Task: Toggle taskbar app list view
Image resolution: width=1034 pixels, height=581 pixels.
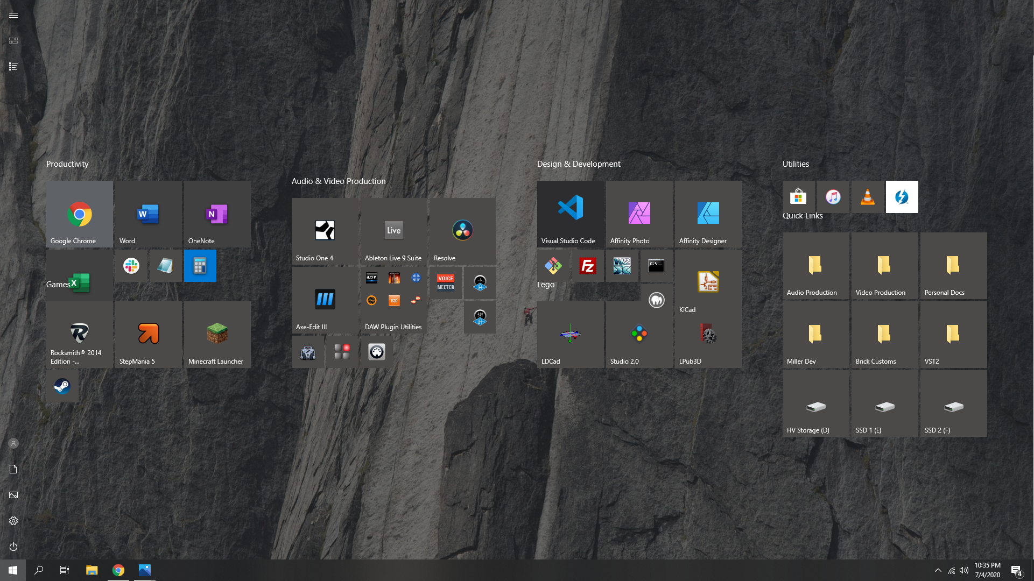Action: [x=13, y=67]
